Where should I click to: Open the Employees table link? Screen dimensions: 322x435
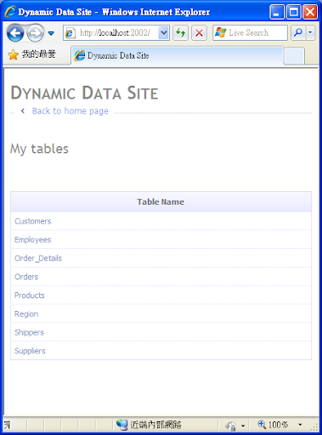[33, 240]
